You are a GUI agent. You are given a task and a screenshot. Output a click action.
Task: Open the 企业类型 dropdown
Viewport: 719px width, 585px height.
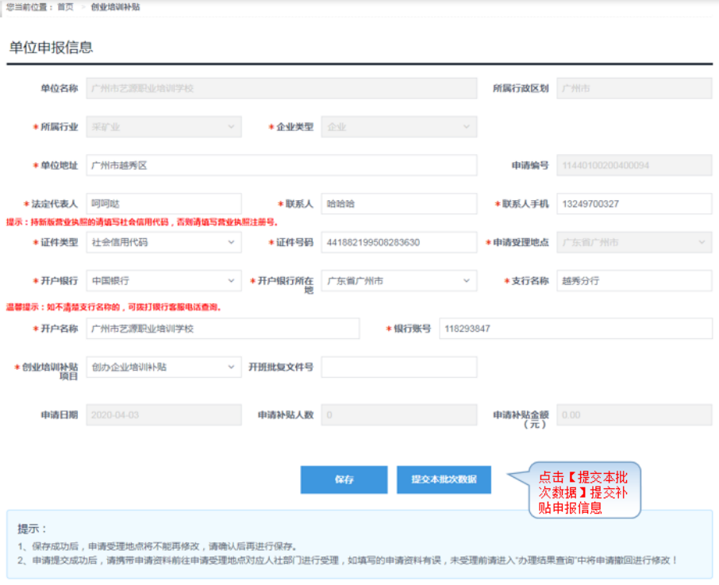(x=398, y=126)
